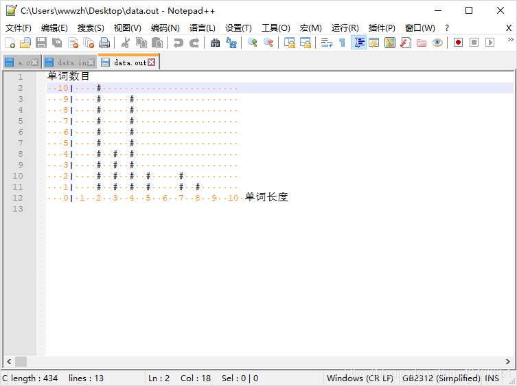Click the Undo arrow icon
This screenshot has width=517, height=386.
179,43
